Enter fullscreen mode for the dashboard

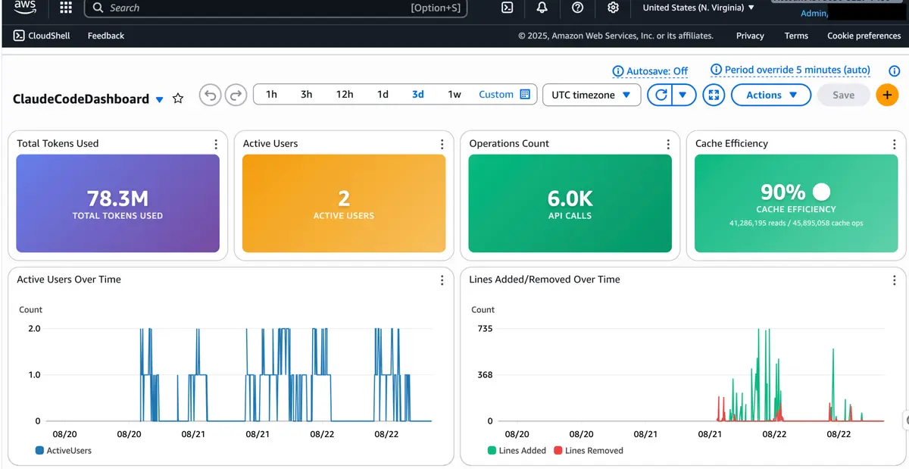714,95
